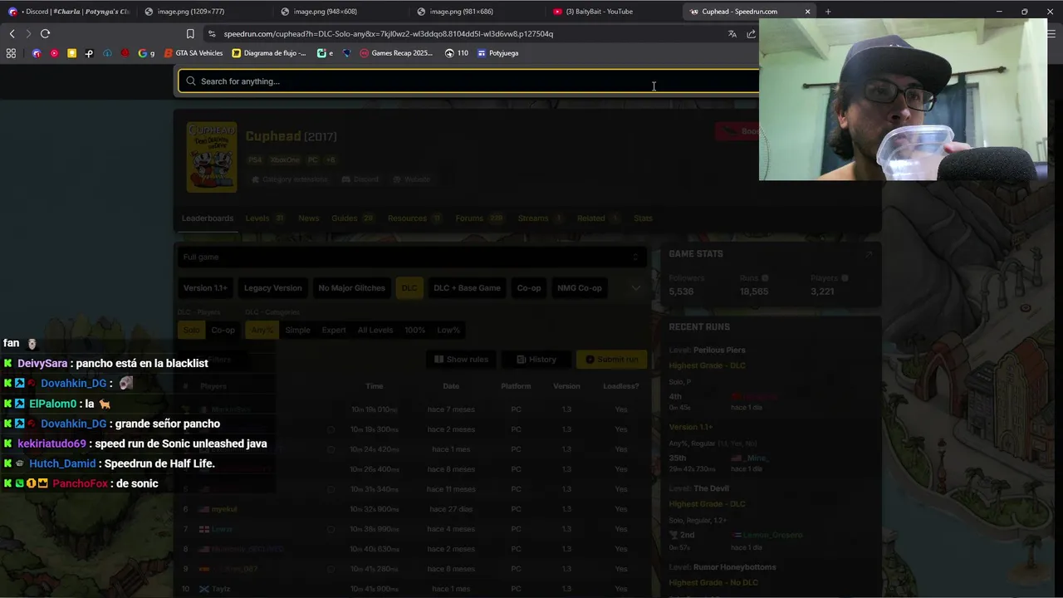Viewport: 1063px width, 598px height.
Task: Select Solo players option
Action: (x=192, y=330)
